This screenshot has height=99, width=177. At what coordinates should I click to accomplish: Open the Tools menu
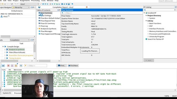[43, 1]
